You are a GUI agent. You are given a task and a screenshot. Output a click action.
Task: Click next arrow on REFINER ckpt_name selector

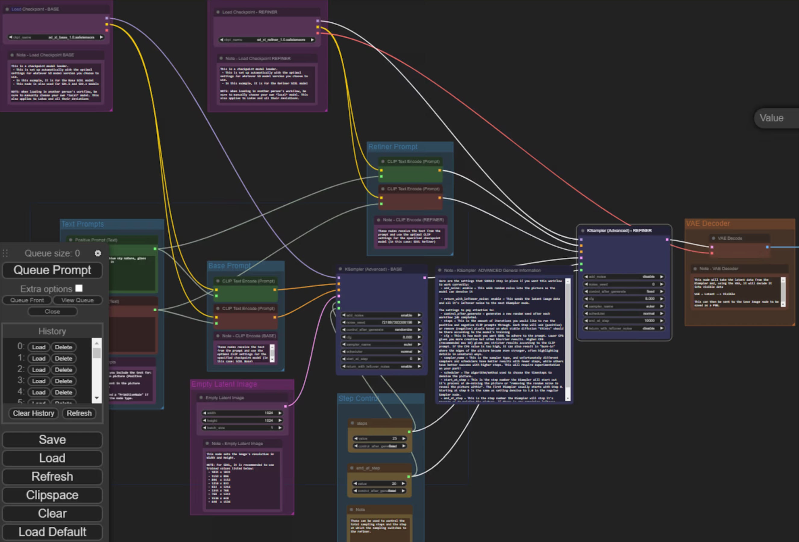click(x=312, y=40)
